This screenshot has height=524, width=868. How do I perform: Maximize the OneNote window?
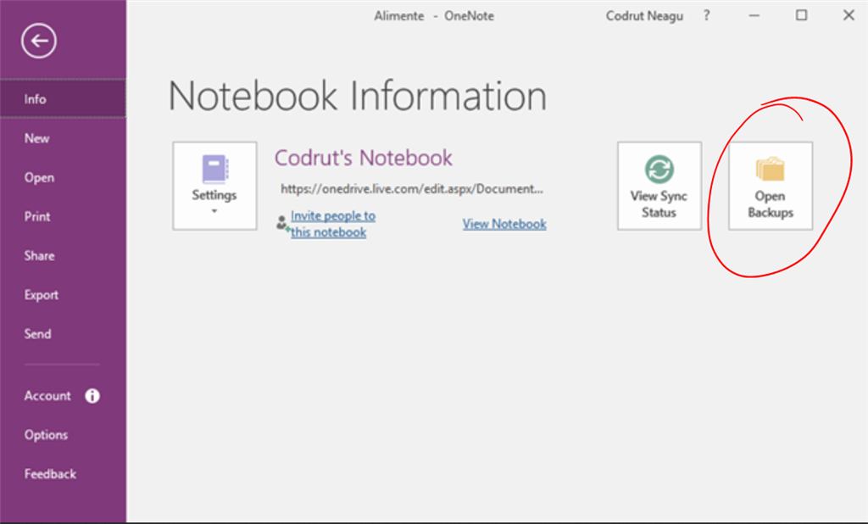(801, 15)
